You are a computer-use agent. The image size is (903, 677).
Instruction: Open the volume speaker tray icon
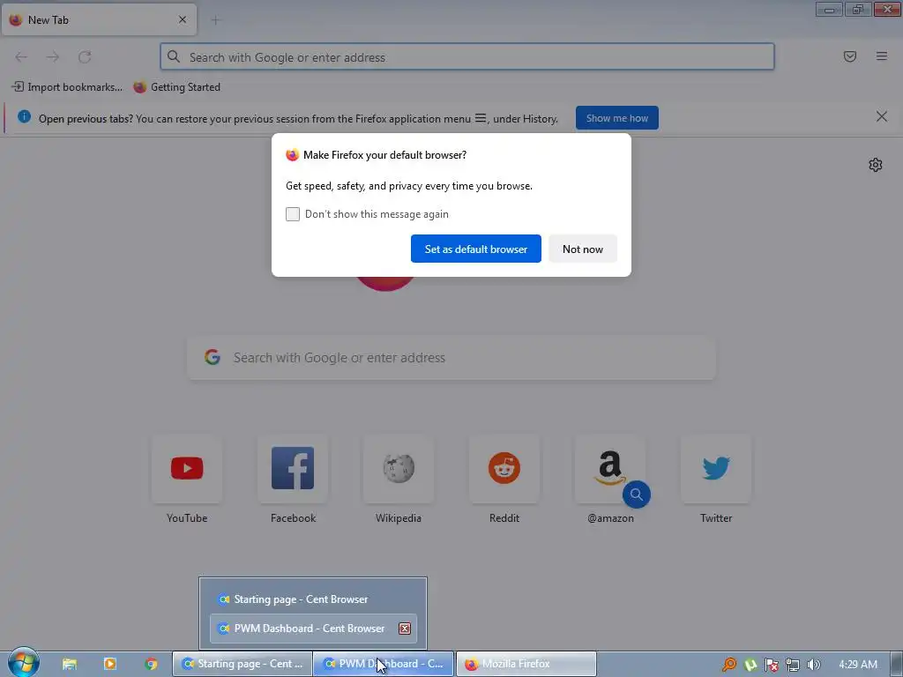[813, 665]
